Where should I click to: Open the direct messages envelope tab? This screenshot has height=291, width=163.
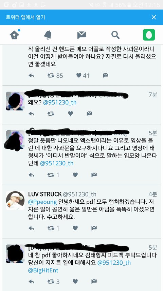pyautogui.click(x=81, y=35)
